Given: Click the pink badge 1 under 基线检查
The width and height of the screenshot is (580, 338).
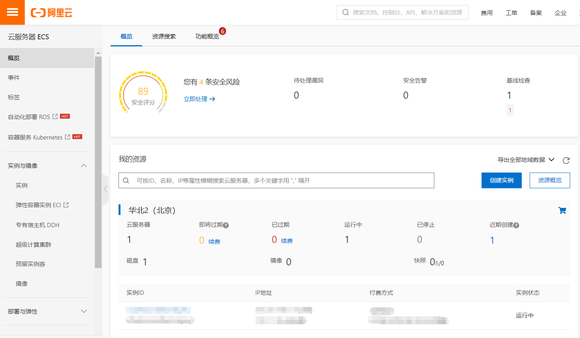Looking at the screenshot, I should click(x=510, y=110).
